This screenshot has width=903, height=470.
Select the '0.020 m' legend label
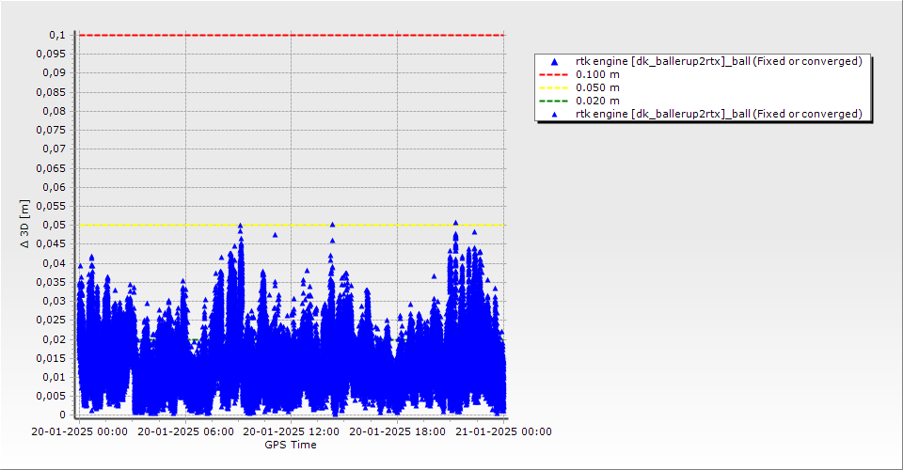(597, 102)
